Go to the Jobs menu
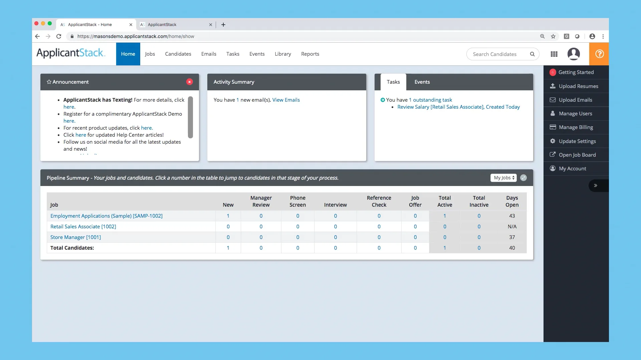Viewport: 641px width, 360px height. (150, 54)
